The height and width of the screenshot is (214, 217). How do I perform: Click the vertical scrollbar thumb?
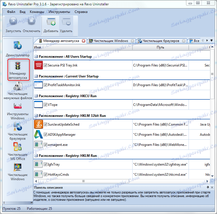tap(212, 74)
